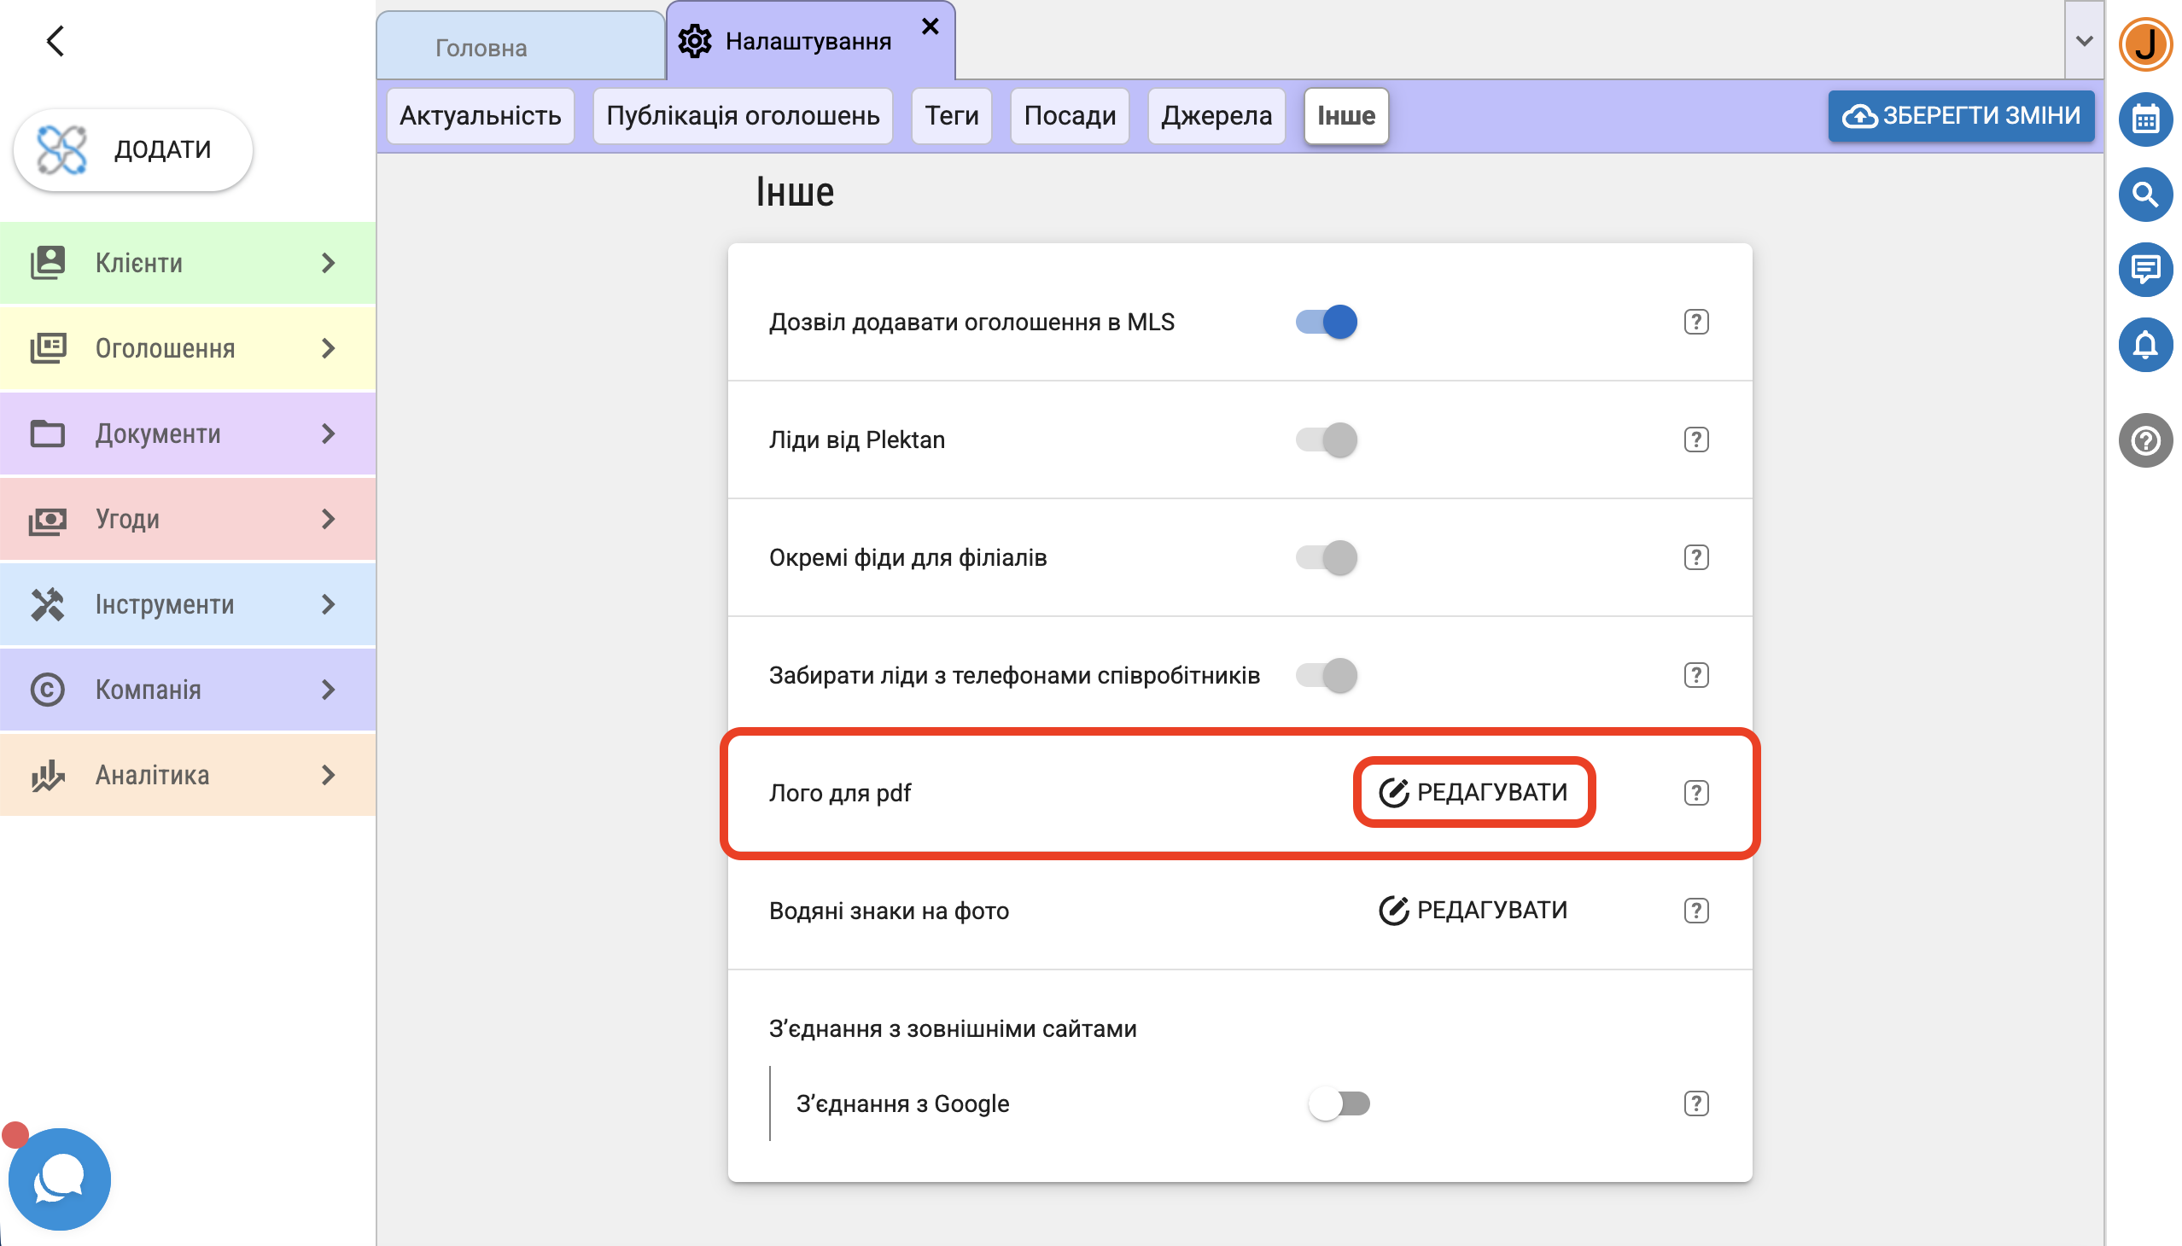
Task: Open the calendar icon in right sidebar
Action: coord(2144,119)
